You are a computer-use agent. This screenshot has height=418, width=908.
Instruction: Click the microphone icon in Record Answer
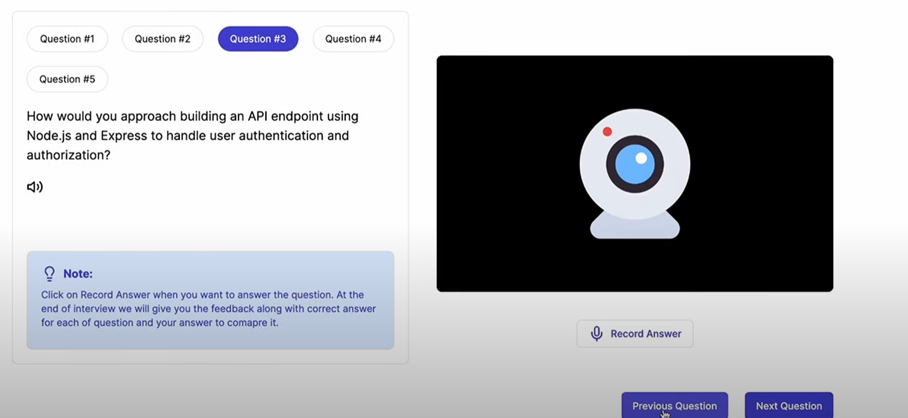click(596, 333)
